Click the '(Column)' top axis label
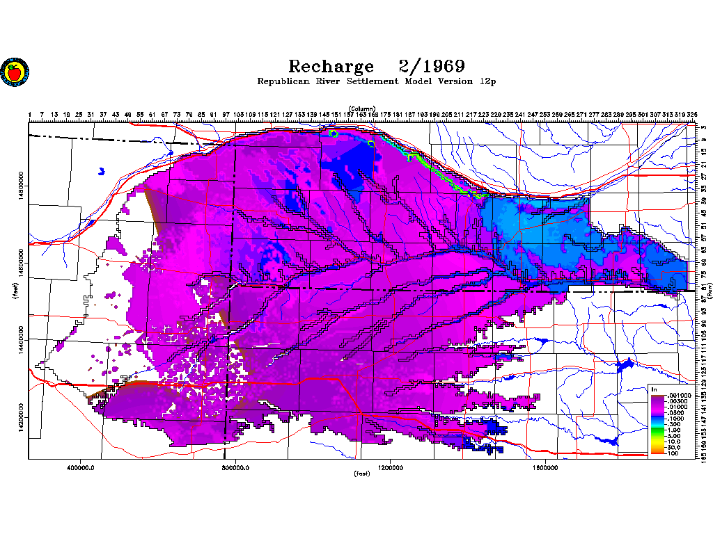The height and width of the screenshot is (534, 713). pos(362,108)
